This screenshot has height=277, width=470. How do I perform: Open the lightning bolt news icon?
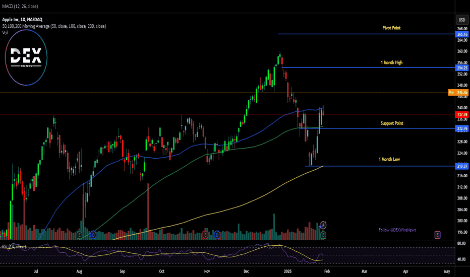point(323,225)
